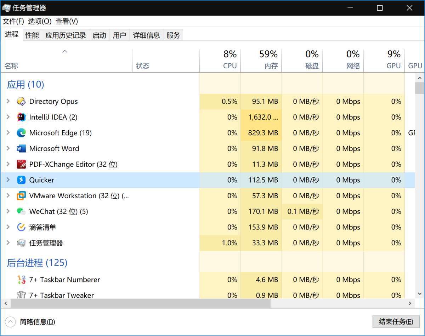This screenshot has height=336, width=425.
Task: Switch to the 用户 tab
Action: click(x=119, y=35)
